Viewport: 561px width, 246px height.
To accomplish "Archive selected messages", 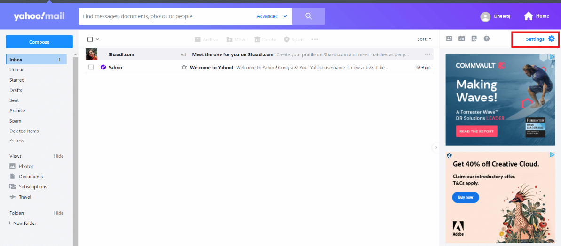I will pos(206,39).
